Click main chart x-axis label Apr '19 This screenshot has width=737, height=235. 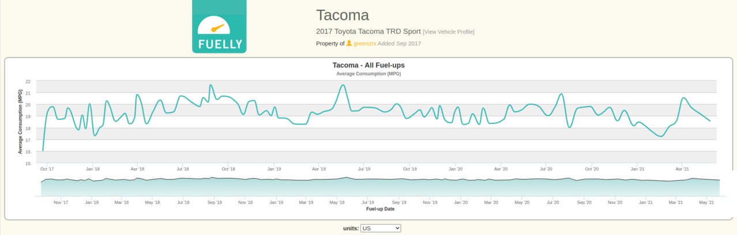[319, 169]
